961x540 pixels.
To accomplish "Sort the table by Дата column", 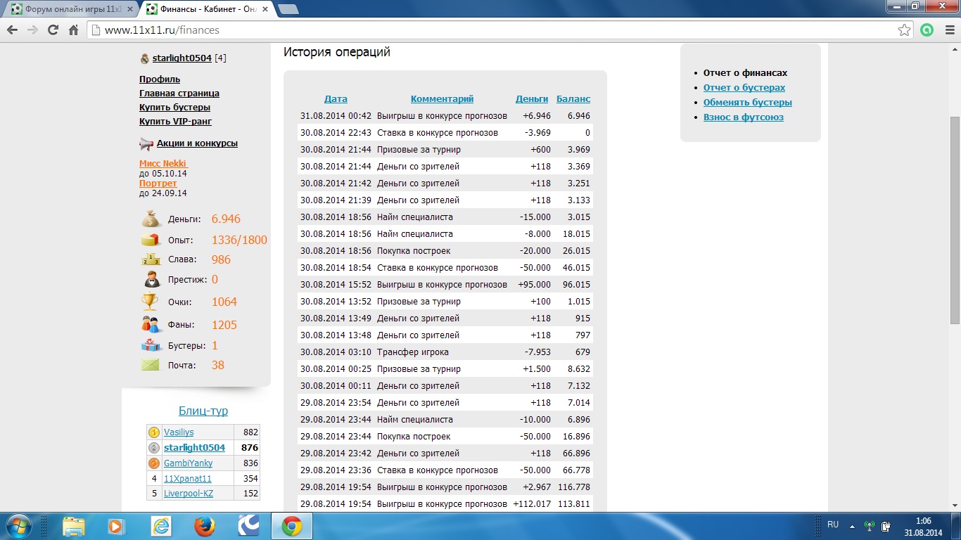I will 336,99.
